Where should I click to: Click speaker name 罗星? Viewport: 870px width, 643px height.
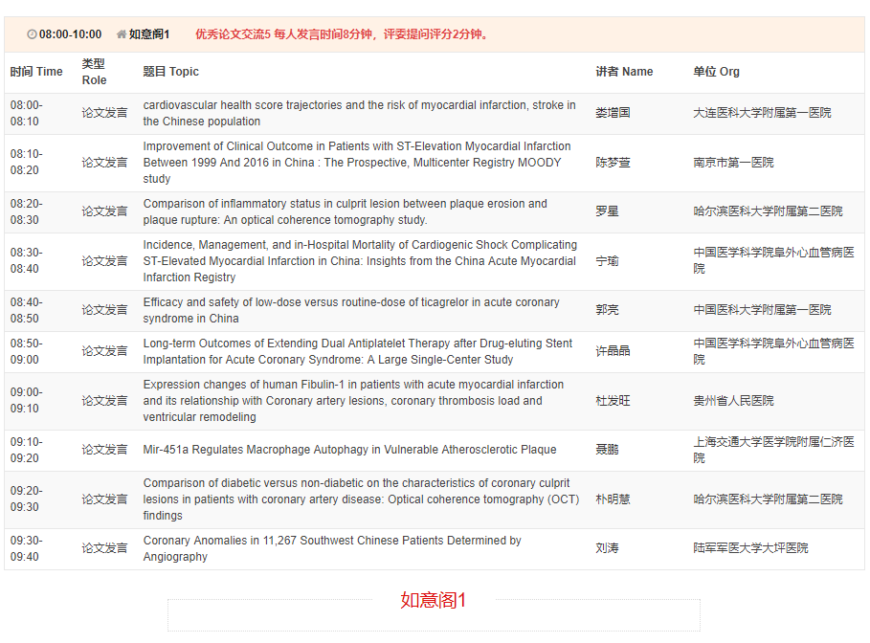point(607,211)
